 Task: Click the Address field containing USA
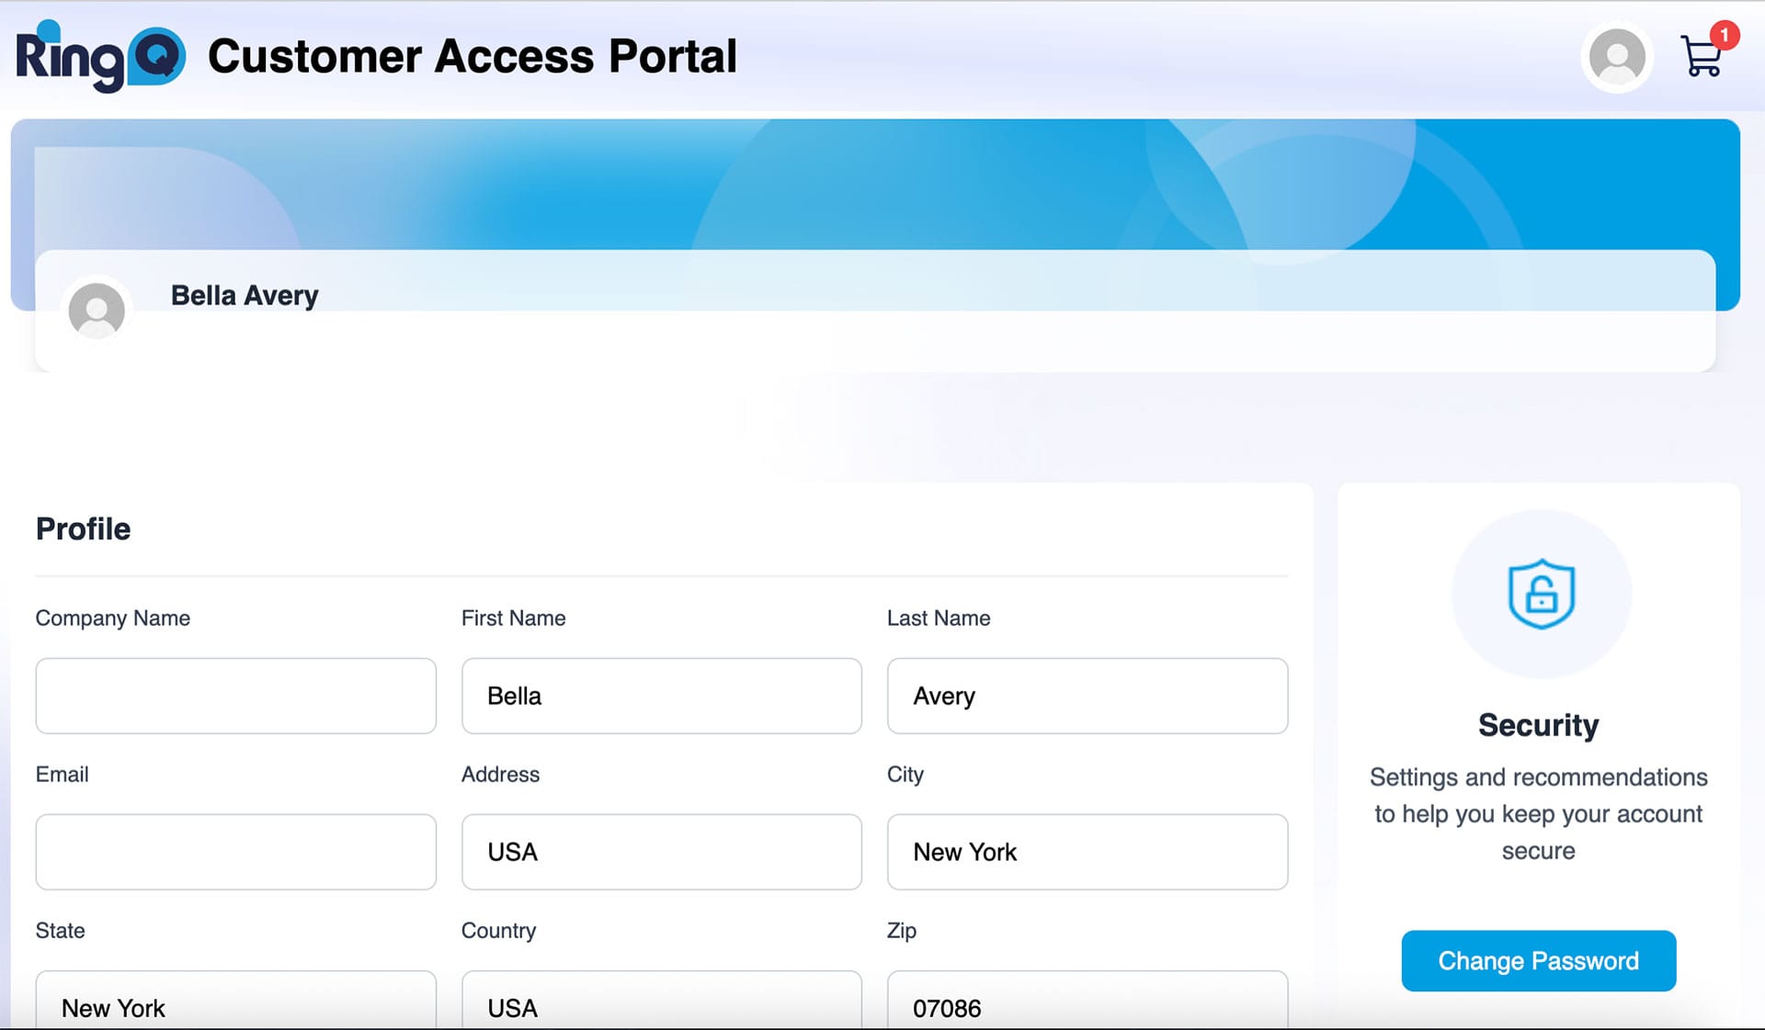(661, 852)
